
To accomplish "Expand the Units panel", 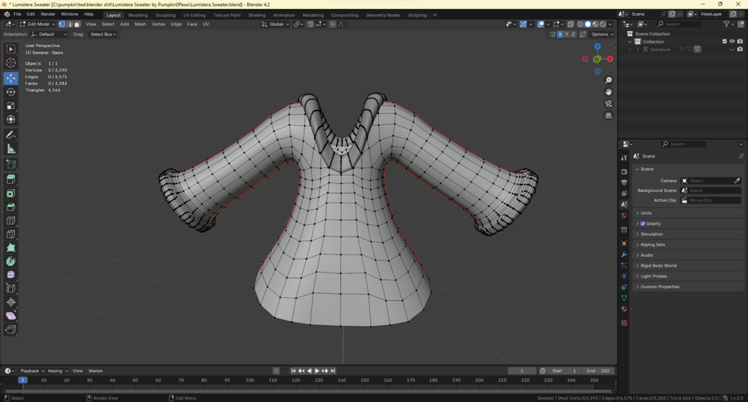I will [646, 213].
